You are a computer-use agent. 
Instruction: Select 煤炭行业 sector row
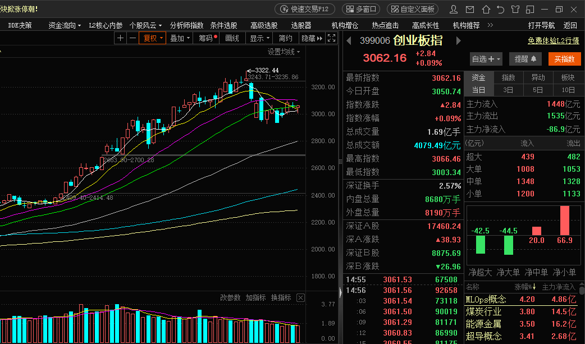pyautogui.click(x=521, y=311)
